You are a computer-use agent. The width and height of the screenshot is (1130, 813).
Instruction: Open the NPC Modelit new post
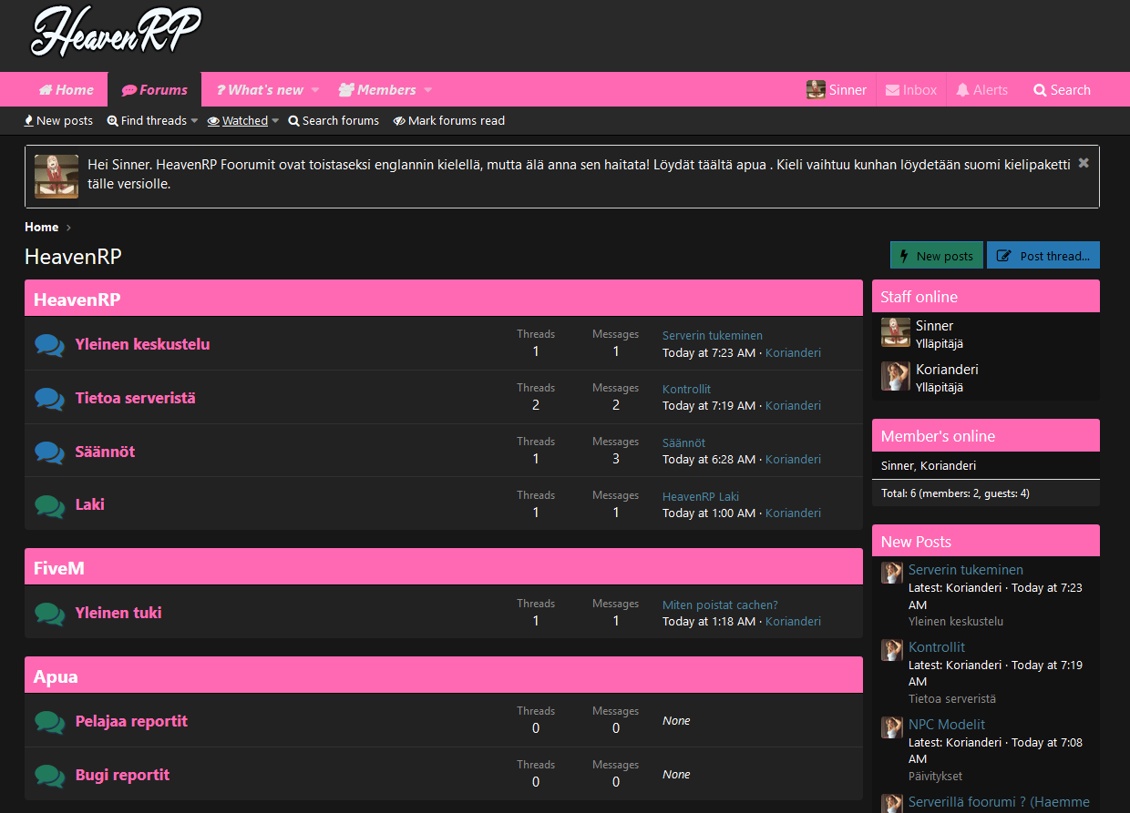947,725
